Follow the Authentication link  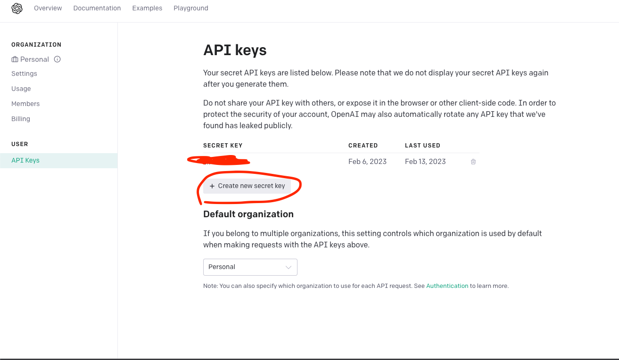447,286
